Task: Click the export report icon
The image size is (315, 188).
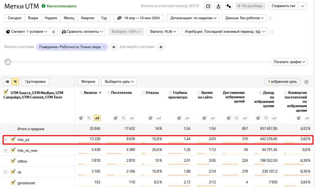Action: [x=218, y=6]
